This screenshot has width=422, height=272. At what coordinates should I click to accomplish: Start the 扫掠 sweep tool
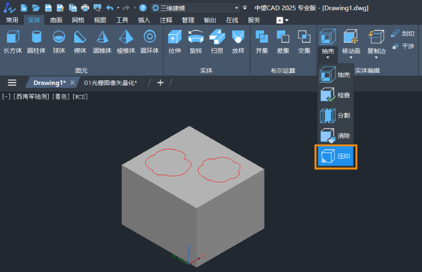pos(217,41)
